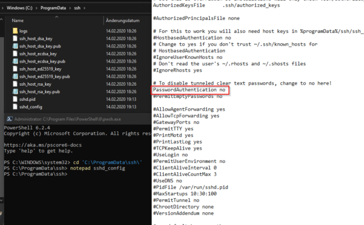Screen dimensions: 364x225
Task: Click the 'notepad sshd_config' command line
Action: 98,168
